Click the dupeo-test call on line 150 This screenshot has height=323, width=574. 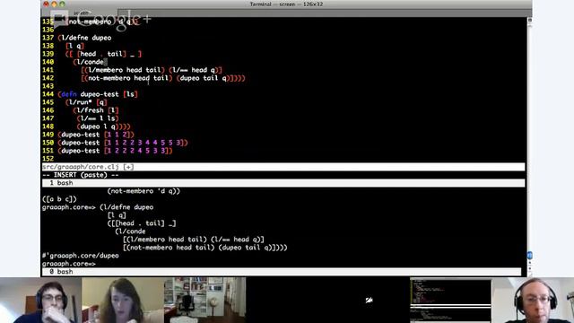coord(123,143)
